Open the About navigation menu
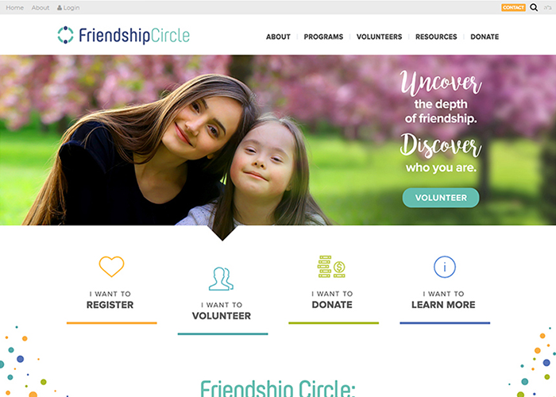 click(278, 37)
